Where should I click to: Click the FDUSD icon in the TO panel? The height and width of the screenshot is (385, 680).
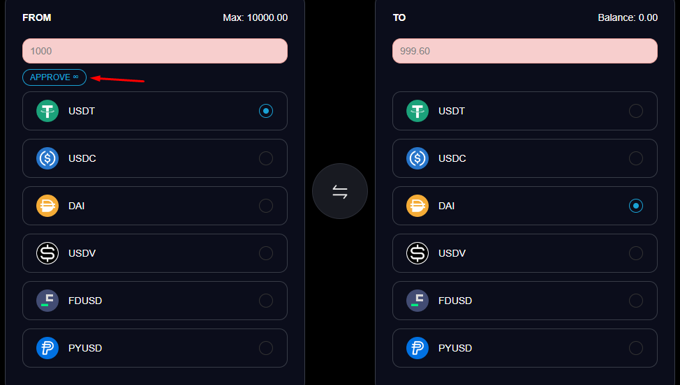click(x=417, y=301)
